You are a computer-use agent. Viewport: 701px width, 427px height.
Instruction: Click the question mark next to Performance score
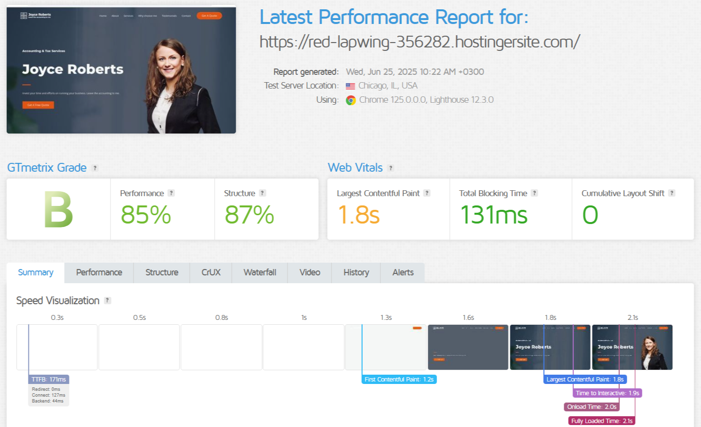171,193
